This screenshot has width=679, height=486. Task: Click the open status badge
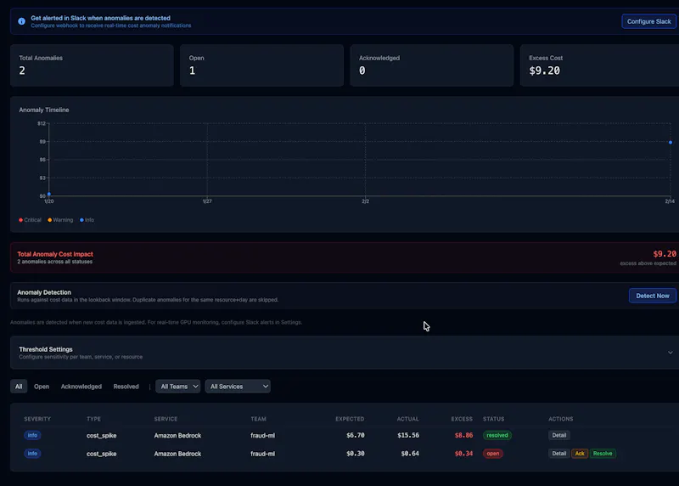coord(493,454)
